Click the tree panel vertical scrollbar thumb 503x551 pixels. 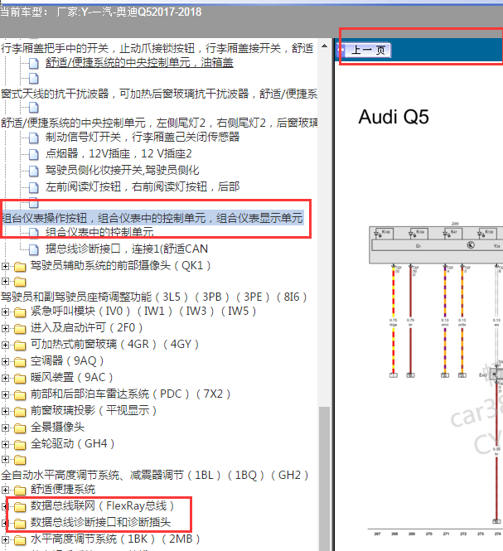(325, 478)
